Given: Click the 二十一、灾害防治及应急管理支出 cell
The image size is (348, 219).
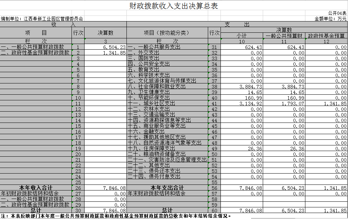Looking at the screenshot, I should (167, 160).
